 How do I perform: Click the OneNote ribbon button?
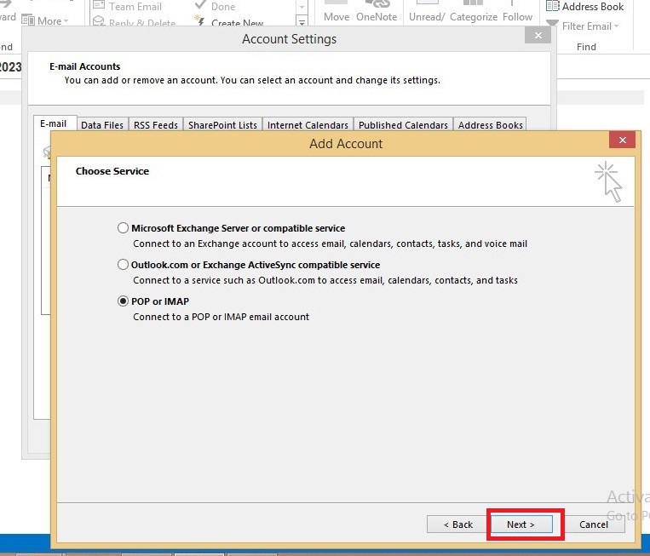377,13
